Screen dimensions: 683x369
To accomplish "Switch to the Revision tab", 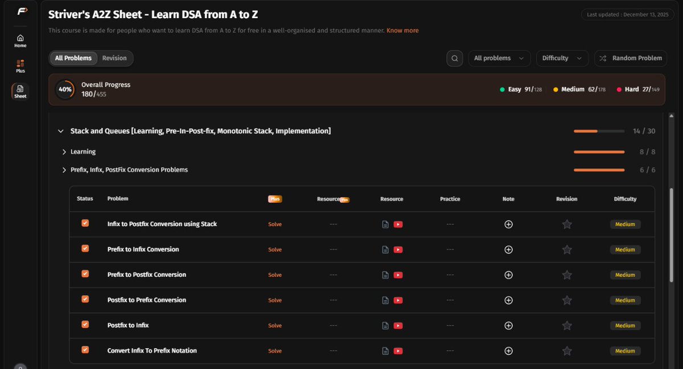I will [114, 58].
